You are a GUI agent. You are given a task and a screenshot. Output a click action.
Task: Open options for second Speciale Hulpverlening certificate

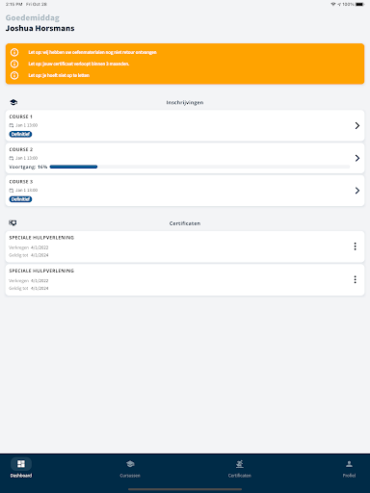point(355,279)
